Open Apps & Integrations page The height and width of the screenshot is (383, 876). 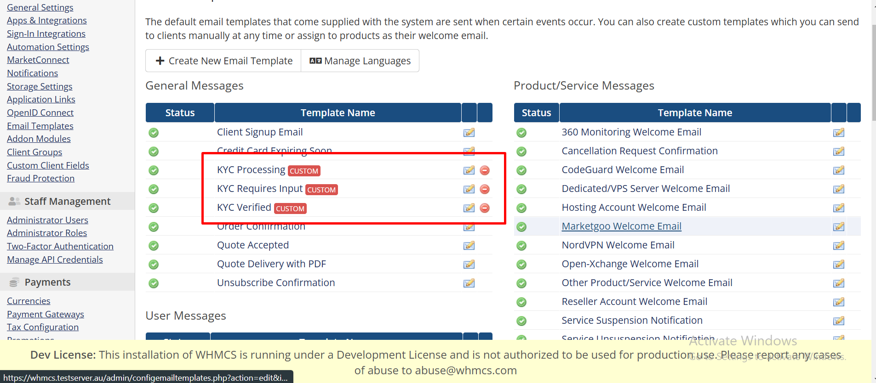coord(47,21)
